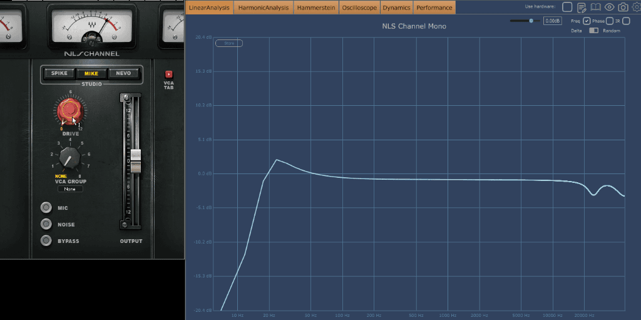Take a snapshot with camera icon

coord(623,7)
